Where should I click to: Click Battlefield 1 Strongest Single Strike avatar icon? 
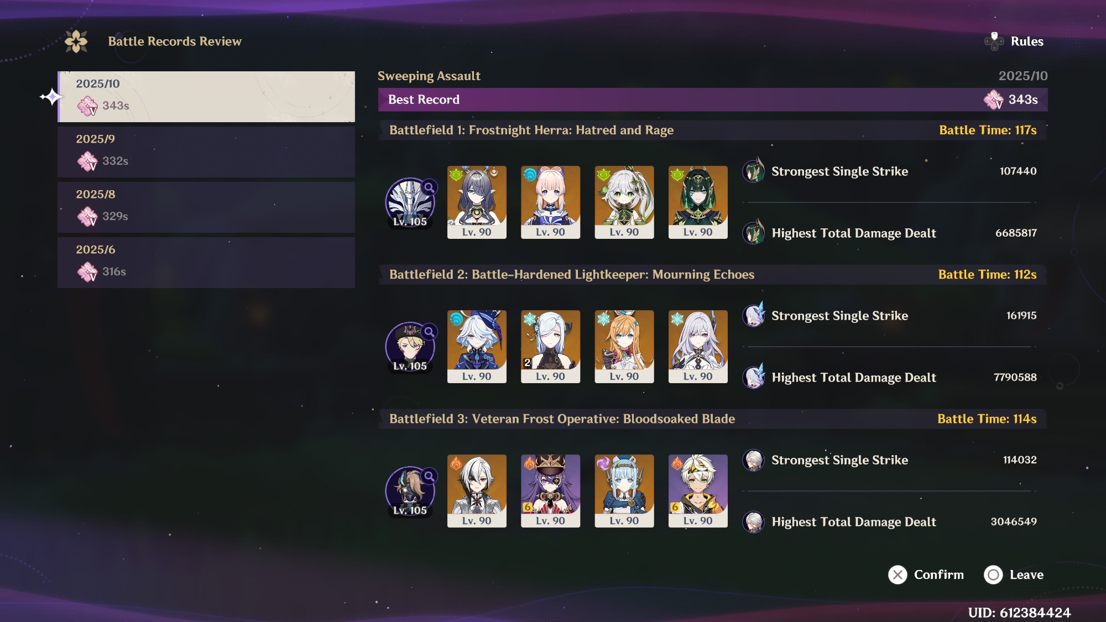point(753,171)
